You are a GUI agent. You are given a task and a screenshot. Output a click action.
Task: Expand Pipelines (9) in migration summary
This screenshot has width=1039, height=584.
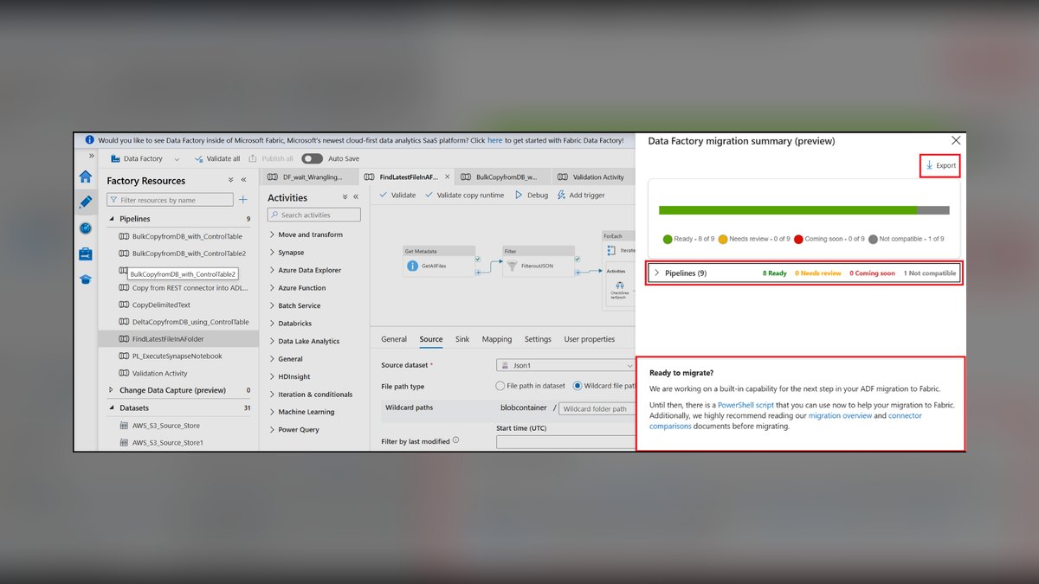pos(657,273)
